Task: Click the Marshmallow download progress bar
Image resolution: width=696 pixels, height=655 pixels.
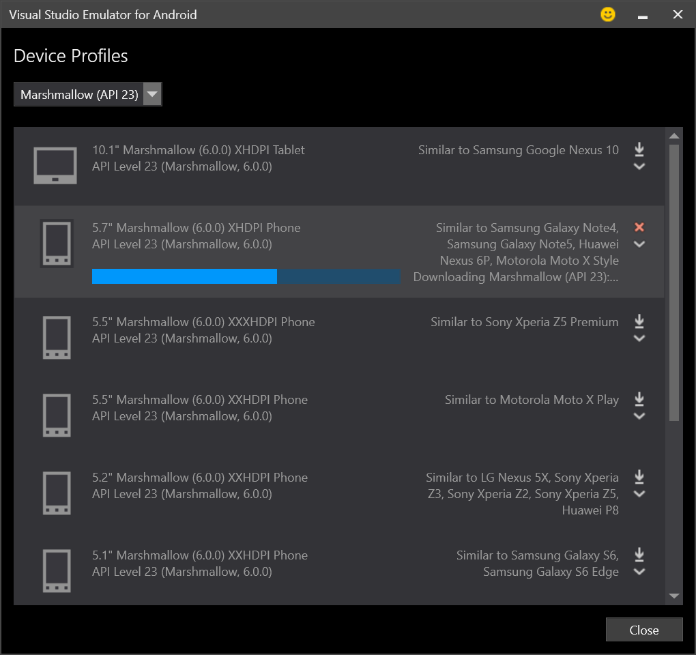Action: tap(246, 276)
